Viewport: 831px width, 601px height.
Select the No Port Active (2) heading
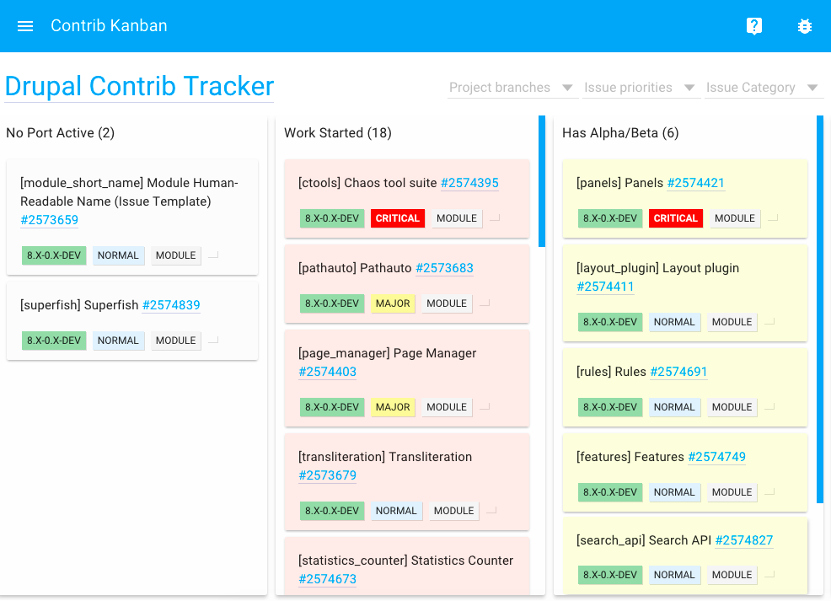(61, 133)
